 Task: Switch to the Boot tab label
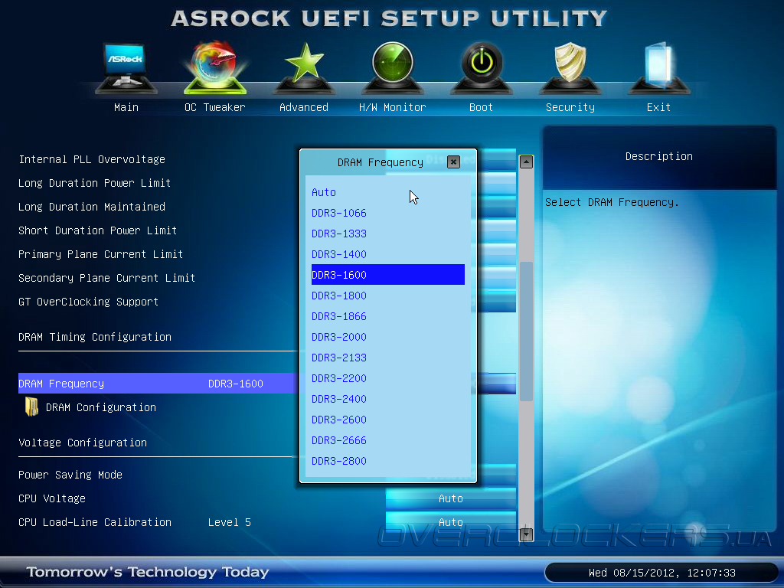(x=482, y=107)
